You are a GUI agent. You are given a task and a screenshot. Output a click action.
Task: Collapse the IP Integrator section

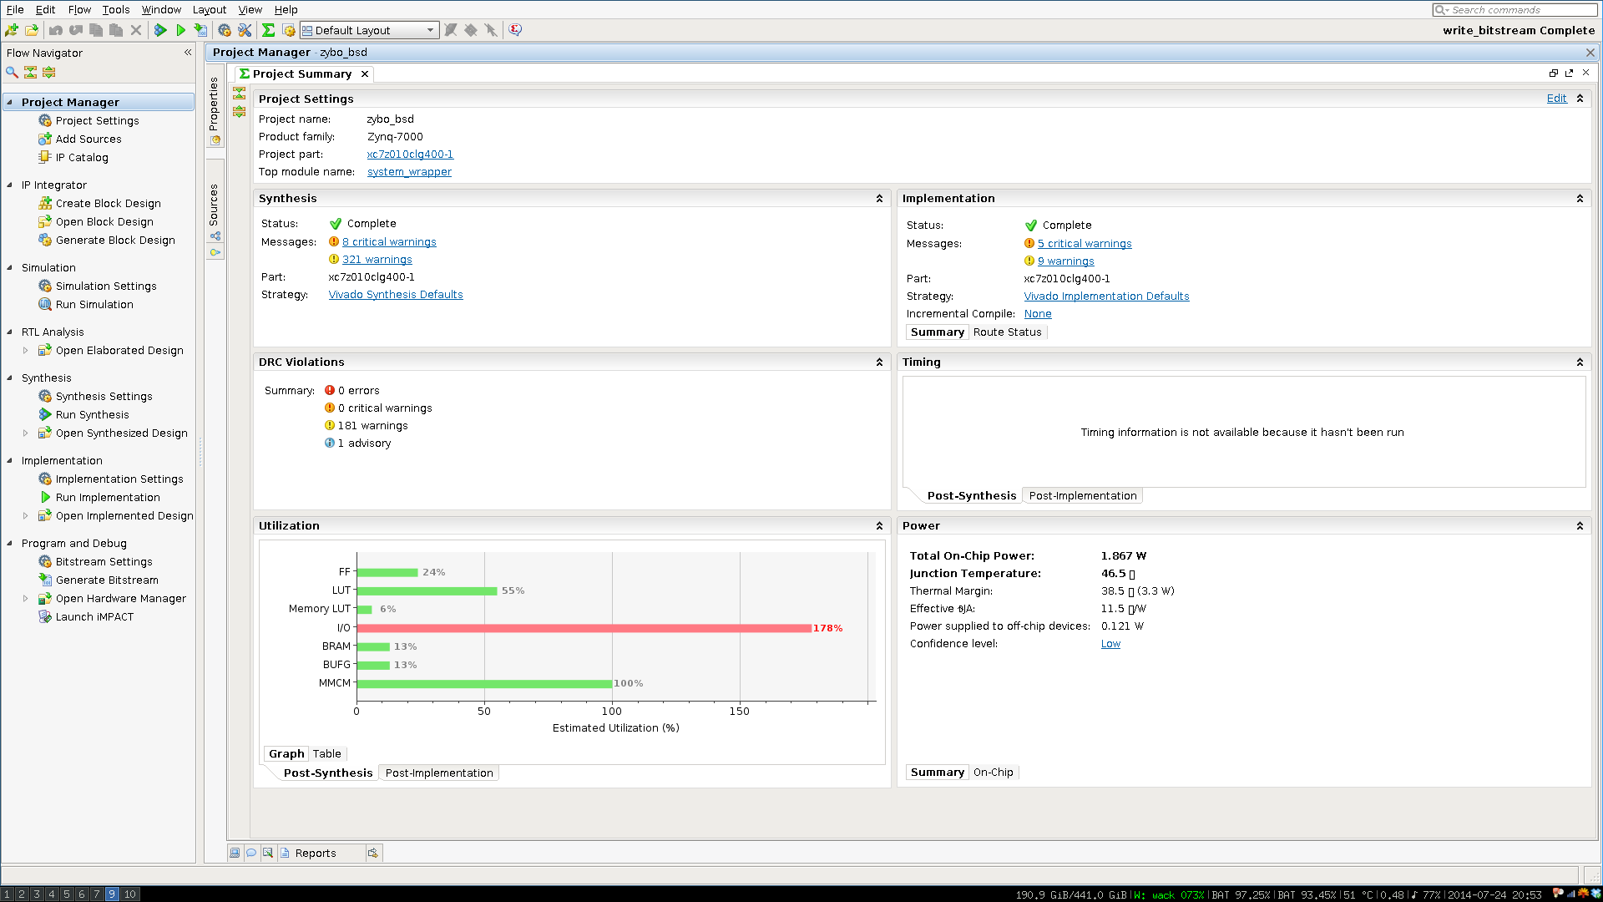[10, 185]
